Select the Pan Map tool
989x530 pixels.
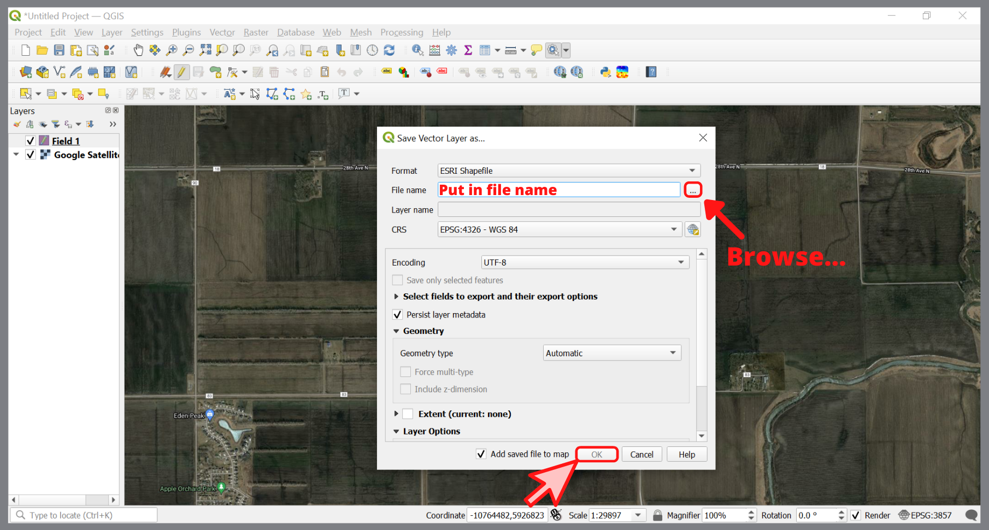click(138, 50)
